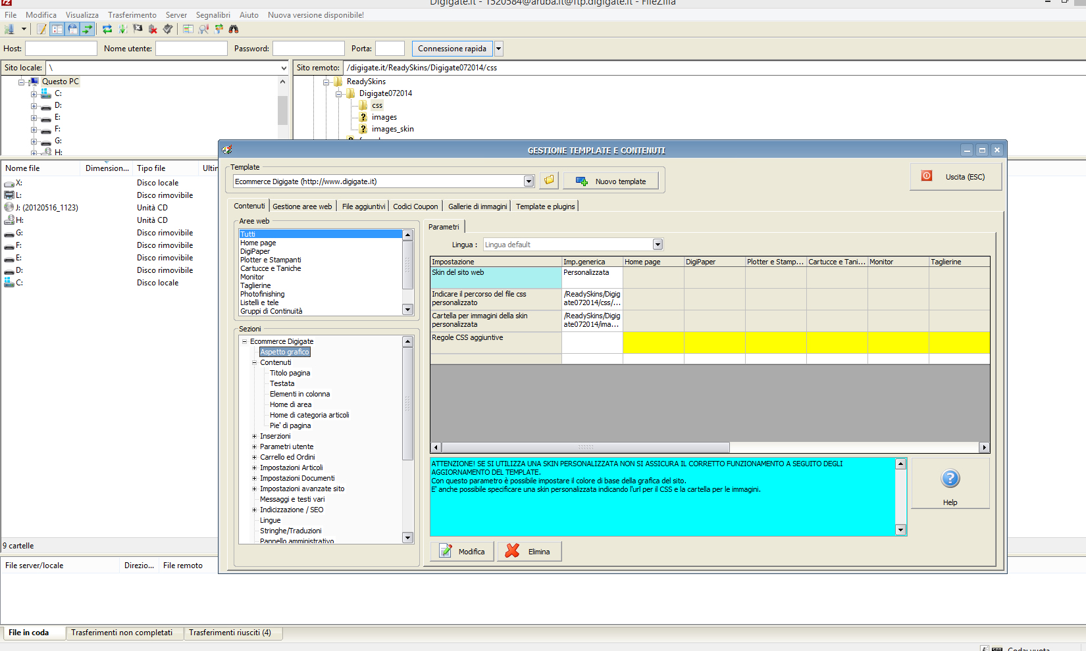Click the Uscita (ESC) button
Viewport: 1086px width, 651px height.
pos(956,176)
